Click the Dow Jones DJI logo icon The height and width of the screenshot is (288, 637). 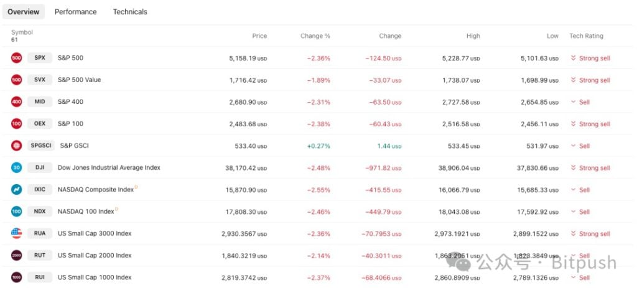(17, 168)
